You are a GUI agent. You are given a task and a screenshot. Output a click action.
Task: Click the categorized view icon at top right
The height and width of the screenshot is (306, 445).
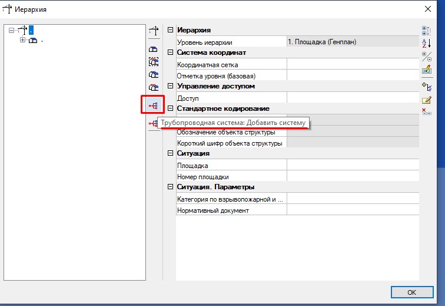(x=427, y=31)
